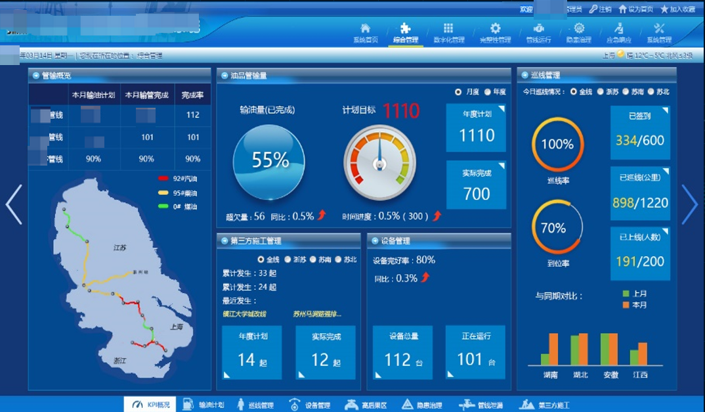Click the 注销 logout link
Image resolution: width=705 pixels, height=412 pixels.
pyautogui.click(x=600, y=9)
